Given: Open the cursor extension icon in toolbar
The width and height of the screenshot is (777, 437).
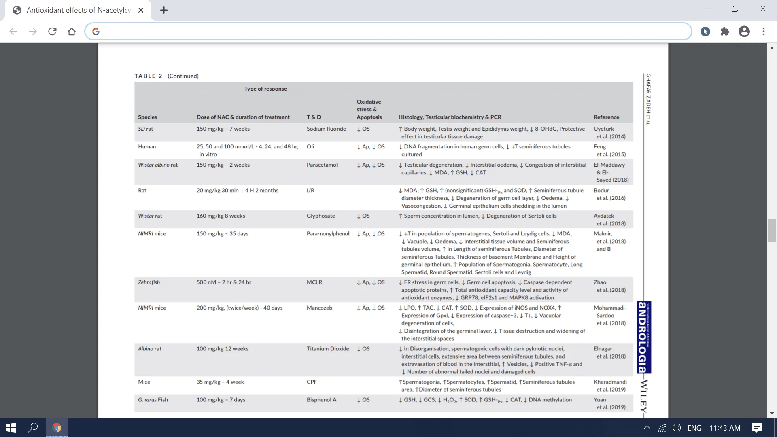Looking at the screenshot, I should tap(705, 32).
